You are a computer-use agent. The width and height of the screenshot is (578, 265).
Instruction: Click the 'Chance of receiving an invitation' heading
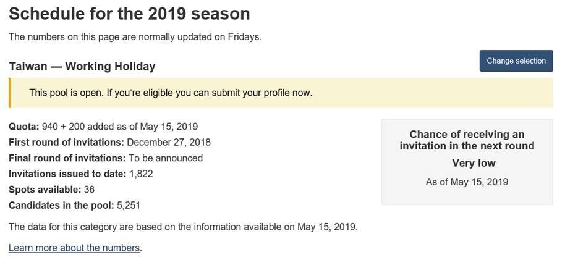(467, 140)
